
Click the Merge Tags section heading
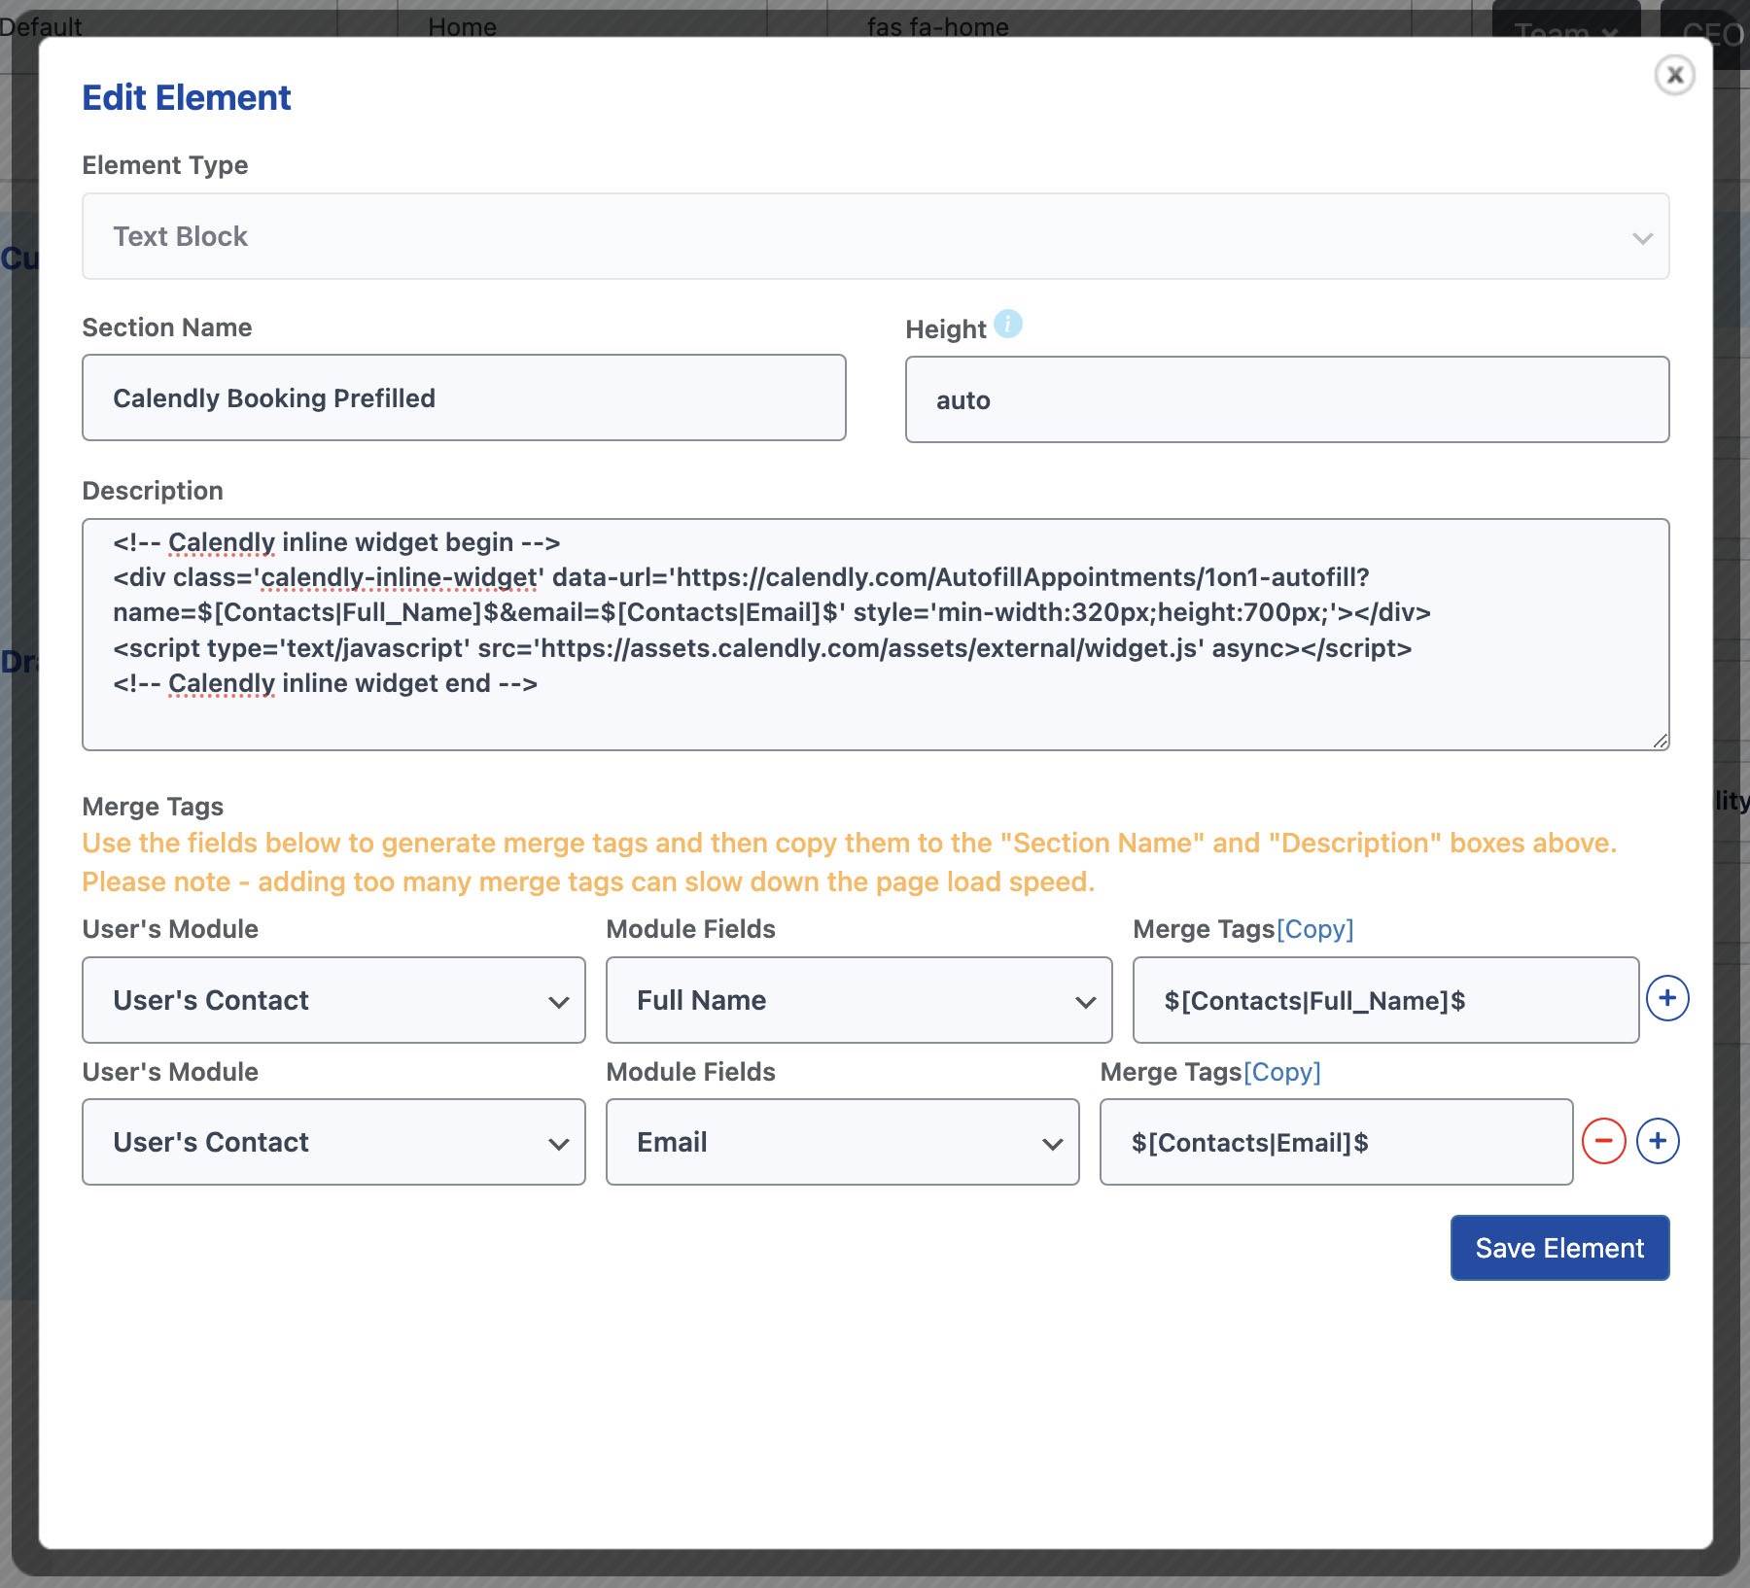tap(153, 807)
